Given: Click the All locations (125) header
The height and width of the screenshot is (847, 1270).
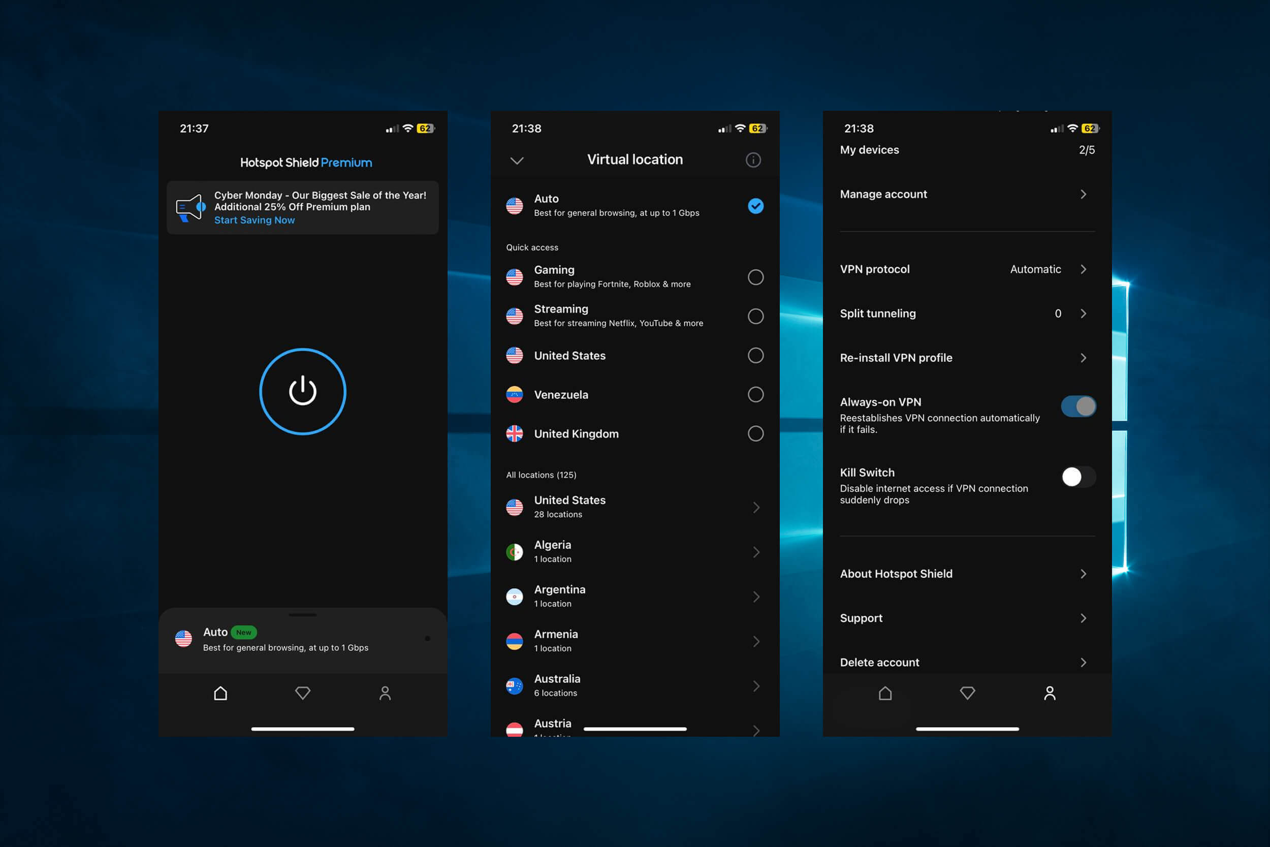Looking at the screenshot, I should click(x=541, y=475).
